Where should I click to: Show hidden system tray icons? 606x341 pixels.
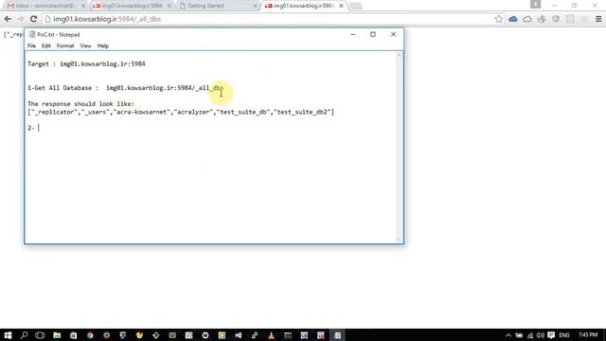click(x=508, y=335)
